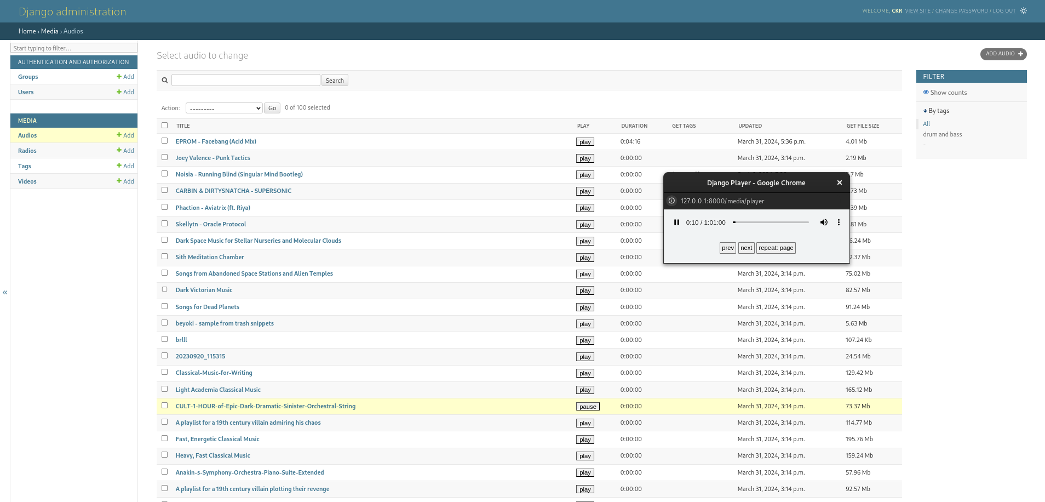Check the Phaction - Aviatrix row checkbox
Screen dimensions: 1045x502
pyautogui.click(x=164, y=207)
